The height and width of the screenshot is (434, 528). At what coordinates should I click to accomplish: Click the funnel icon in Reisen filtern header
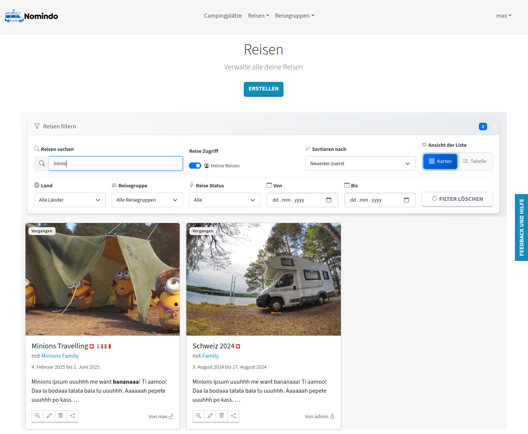click(x=37, y=126)
